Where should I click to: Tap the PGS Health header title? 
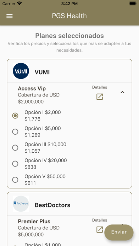click(69, 16)
